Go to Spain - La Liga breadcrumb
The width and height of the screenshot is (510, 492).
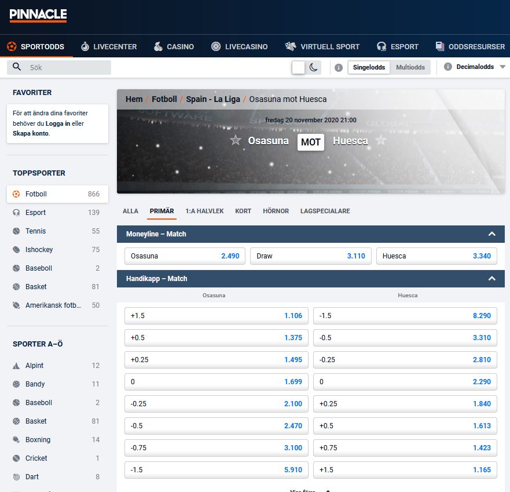click(x=213, y=99)
